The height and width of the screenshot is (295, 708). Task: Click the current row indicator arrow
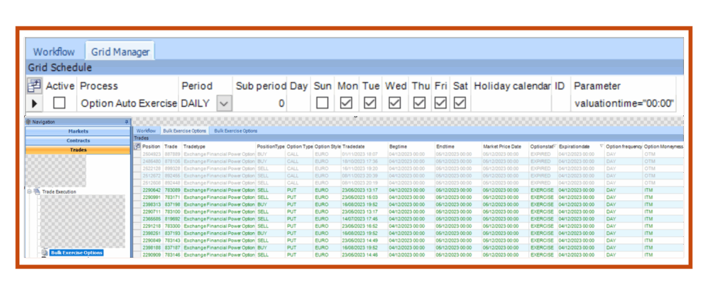(x=34, y=103)
